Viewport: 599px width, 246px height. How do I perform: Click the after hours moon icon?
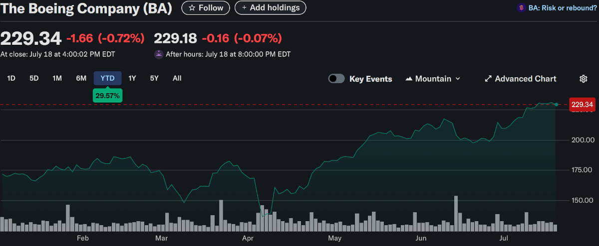coord(159,54)
